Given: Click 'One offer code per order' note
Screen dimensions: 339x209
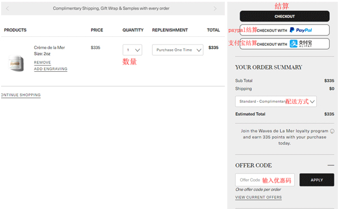Looking at the screenshot, I should pos(258,190).
